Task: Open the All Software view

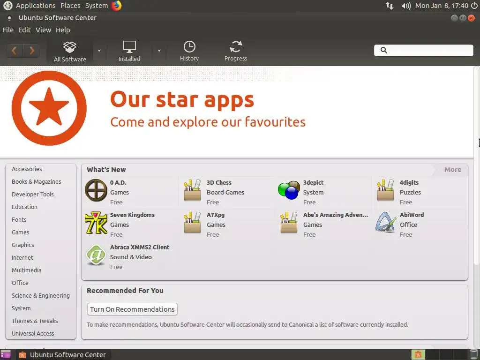Action: coord(70,52)
